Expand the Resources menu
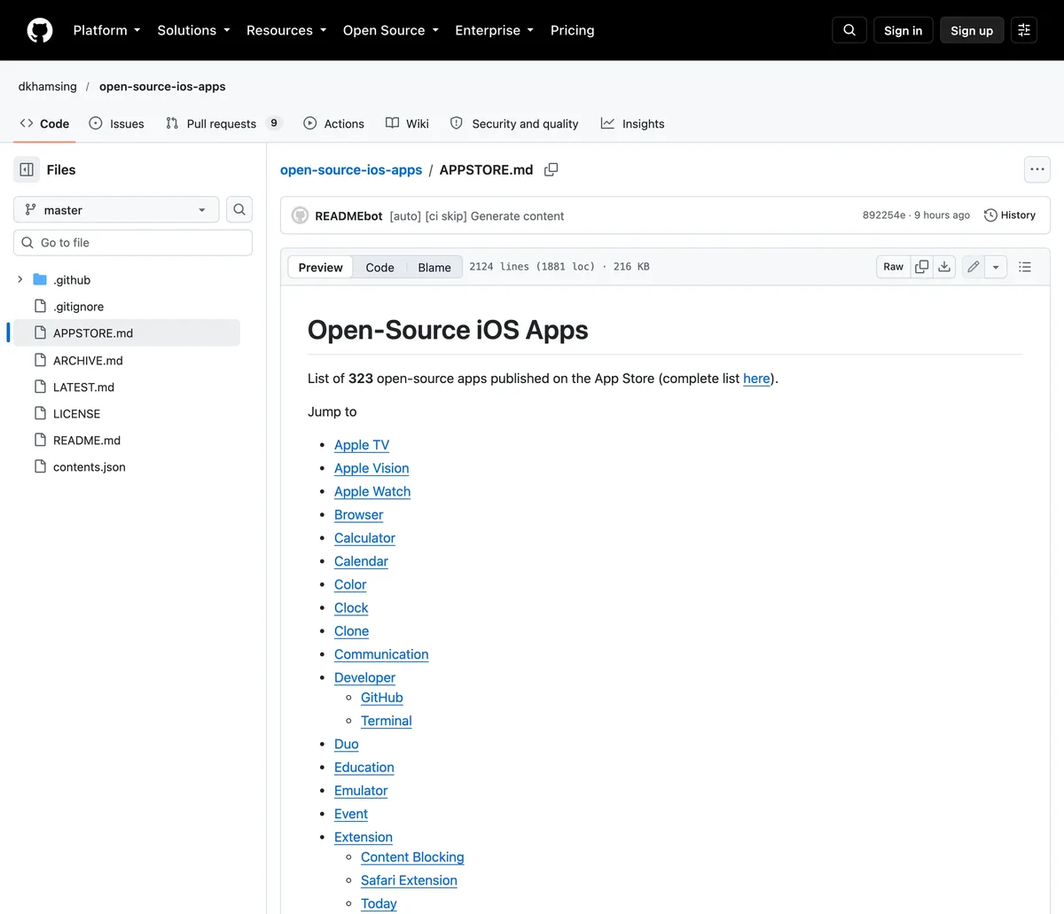This screenshot has width=1064, height=914. pyautogui.click(x=286, y=30)
